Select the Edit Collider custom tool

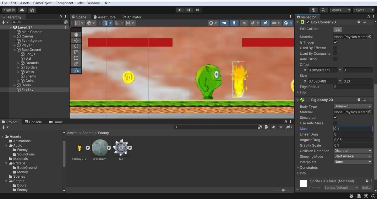(76, 70)
